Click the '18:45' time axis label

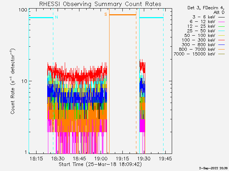pyautogui.click(x=79, y=159)
